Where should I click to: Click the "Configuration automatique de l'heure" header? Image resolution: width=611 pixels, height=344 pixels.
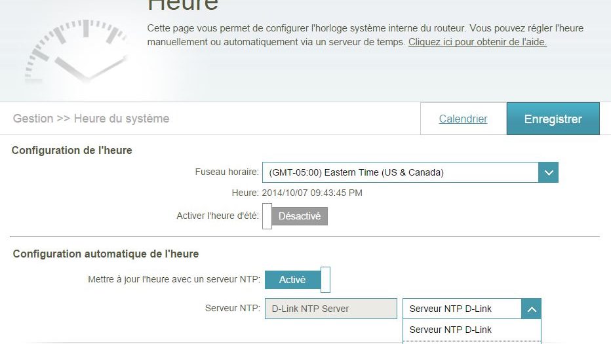106,254
